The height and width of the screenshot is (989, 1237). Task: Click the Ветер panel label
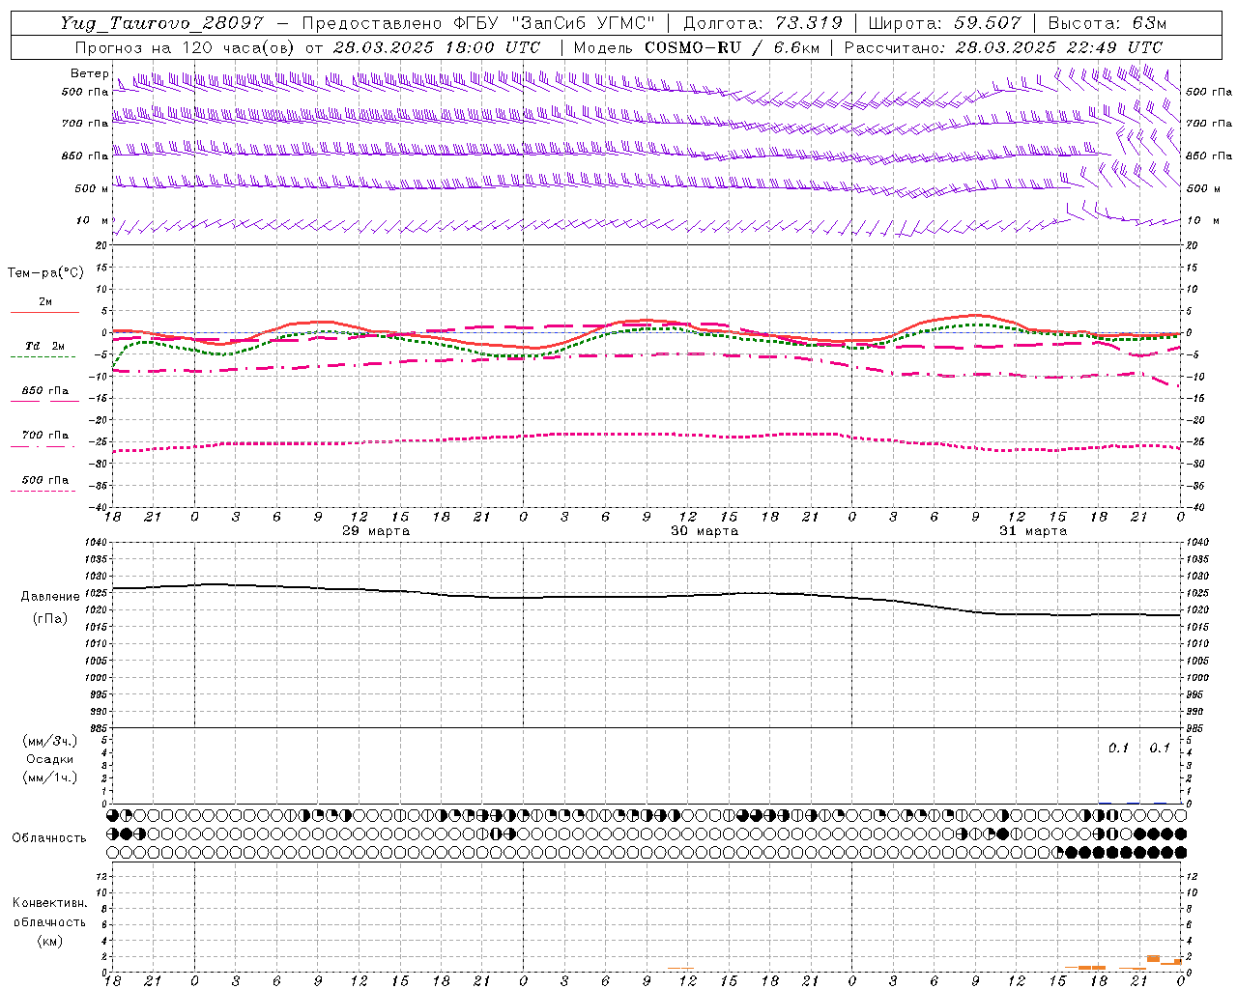pyautogui.click(x=89, y=73)
